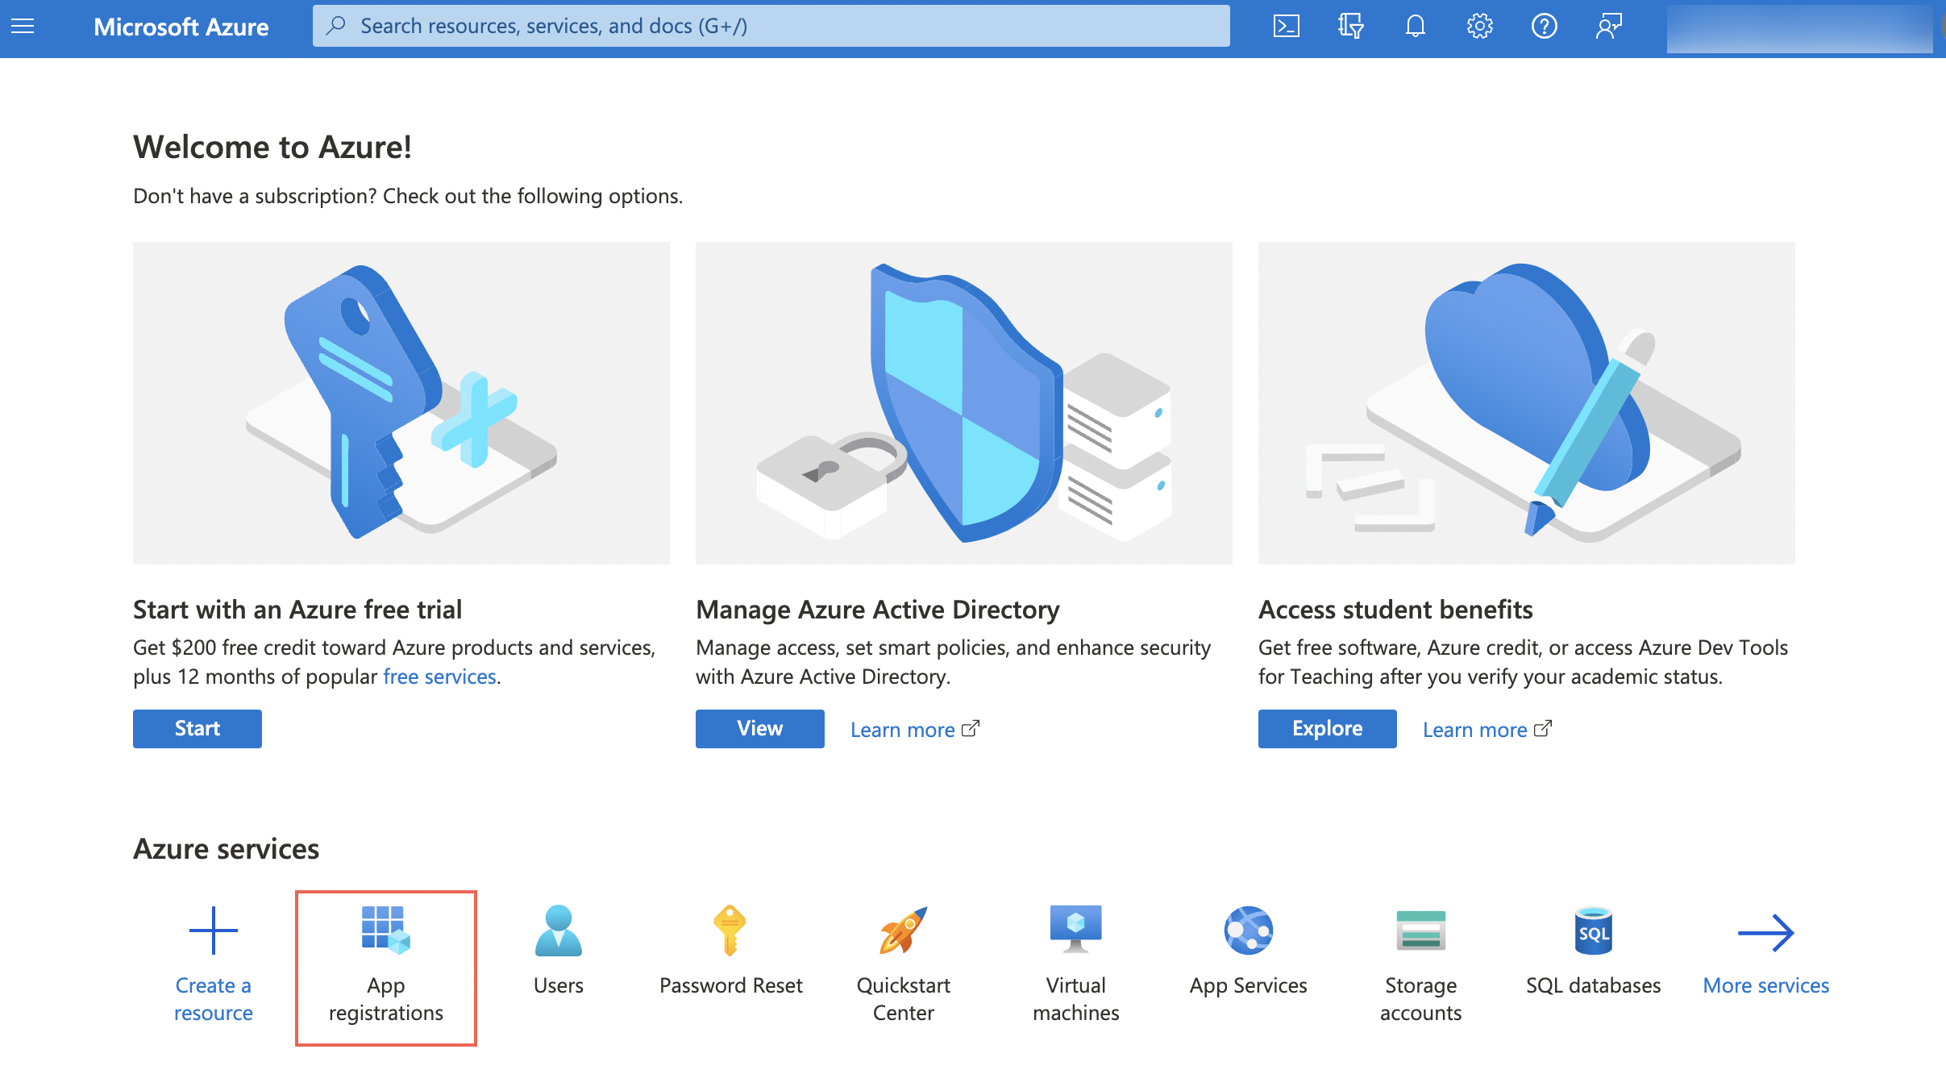Open the Feedback icon
The height and width of the screenshot is (1066, 1946).
coord(1608,27)
